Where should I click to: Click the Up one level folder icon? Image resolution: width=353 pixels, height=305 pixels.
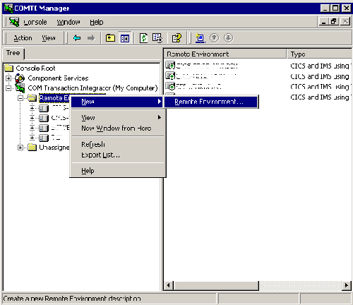(x=110, y=38)
